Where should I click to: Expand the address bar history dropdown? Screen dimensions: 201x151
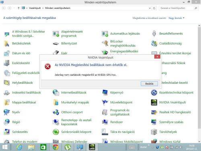150,8
